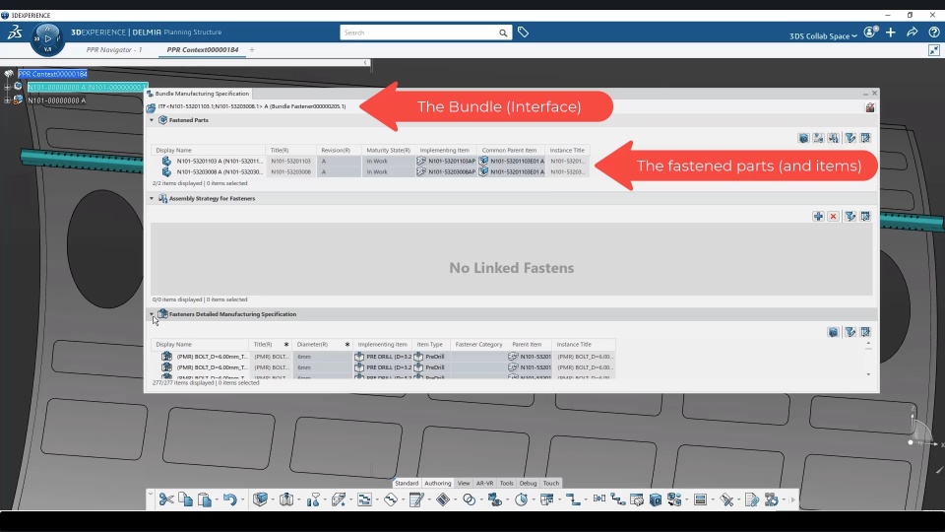Sort by Fastener Category column header
Image resolution: width=945 pixels, height=532 pixels.
478,345
